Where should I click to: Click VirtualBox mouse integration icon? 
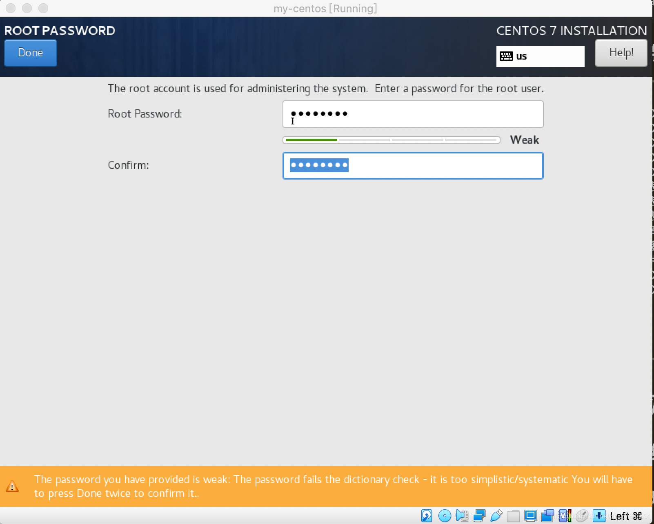[582, 516]
